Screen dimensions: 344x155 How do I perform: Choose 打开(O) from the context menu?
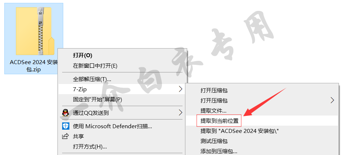[x=82, y=55]
